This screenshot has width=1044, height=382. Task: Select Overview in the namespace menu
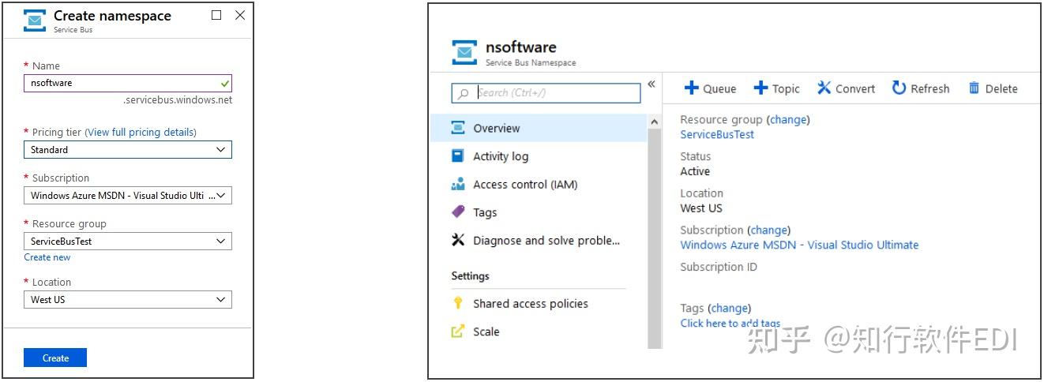tap(496, 129)
